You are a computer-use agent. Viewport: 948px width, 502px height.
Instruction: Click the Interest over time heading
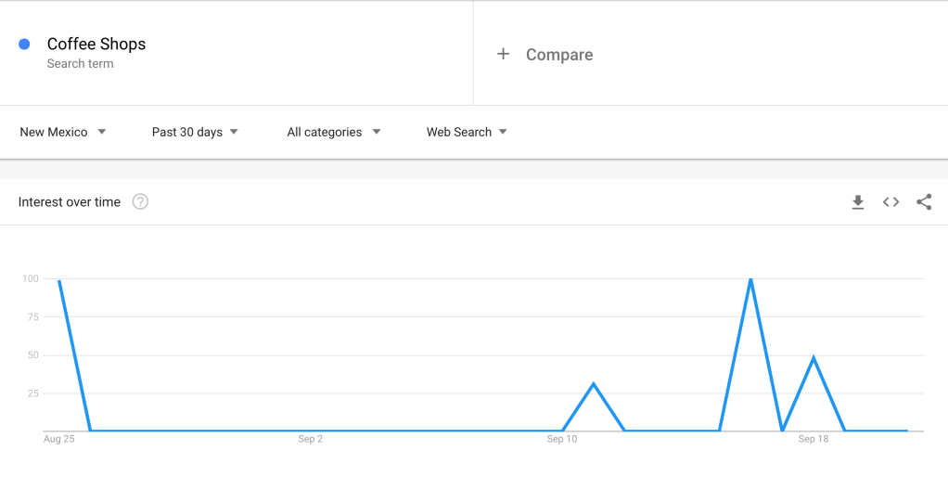70,202
